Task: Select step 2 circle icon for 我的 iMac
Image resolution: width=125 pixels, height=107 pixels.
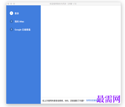Action: [x=11, y=21]
